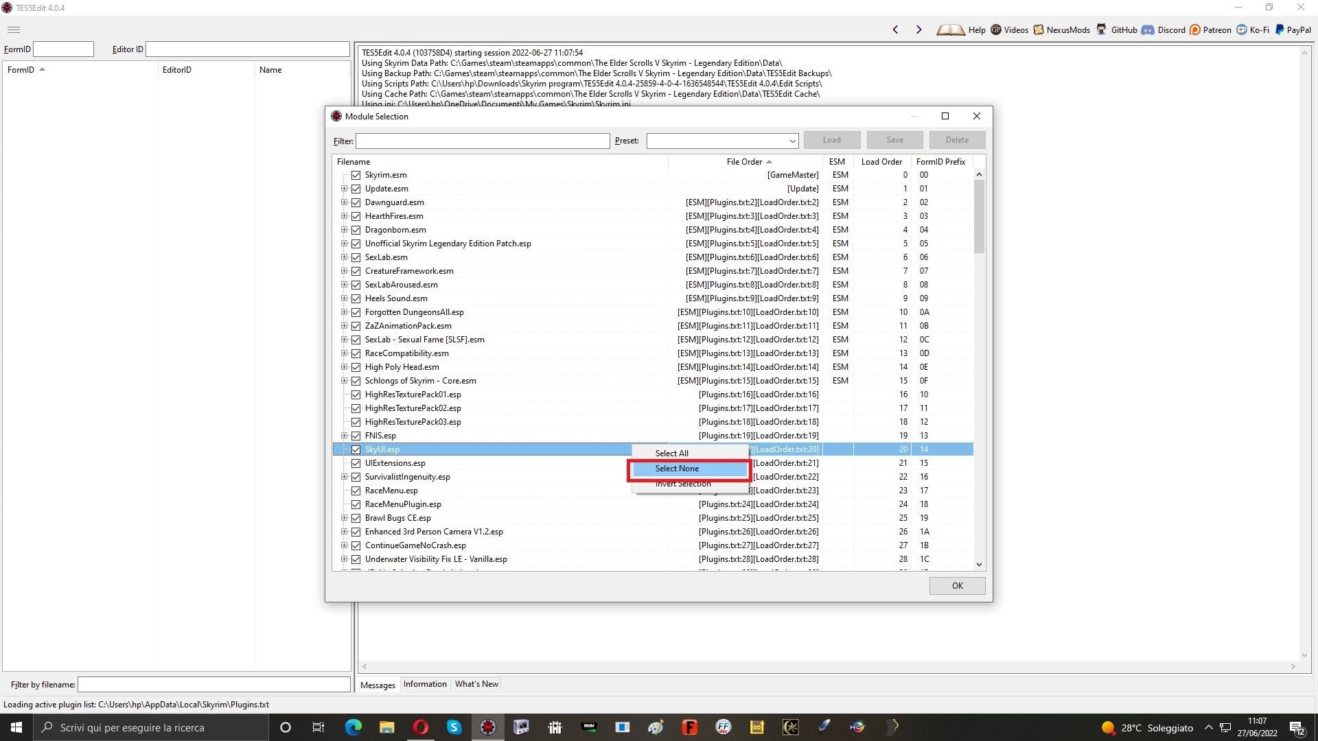This screenshot has width=1318, height=741.
Task: Switch to the What's New tab
Action: coord(476,684)
